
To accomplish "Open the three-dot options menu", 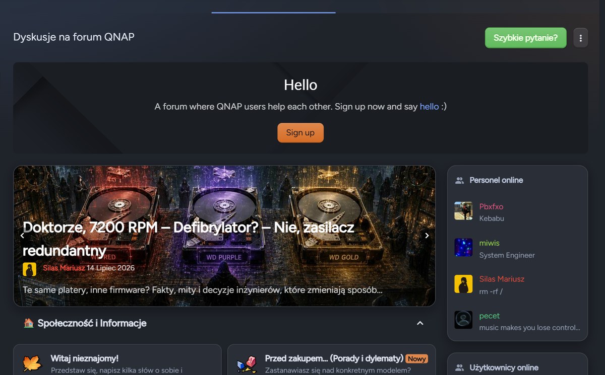I will [x=581, y=38].
